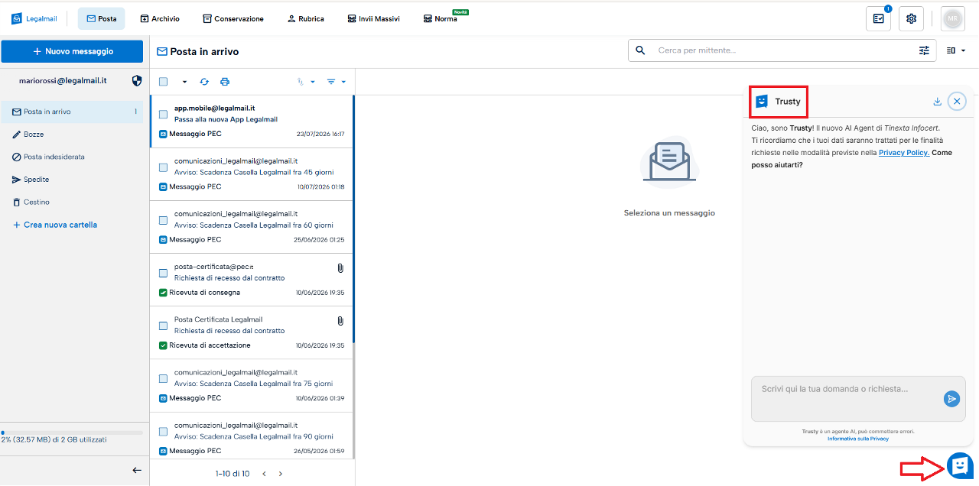
Task: Switch to the Conservazione tab
Action: [233, 18]
